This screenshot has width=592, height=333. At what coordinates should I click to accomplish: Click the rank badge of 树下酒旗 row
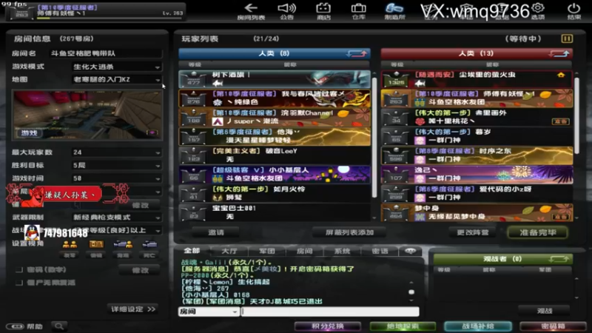pyautogui.click(x=193, y=79)
